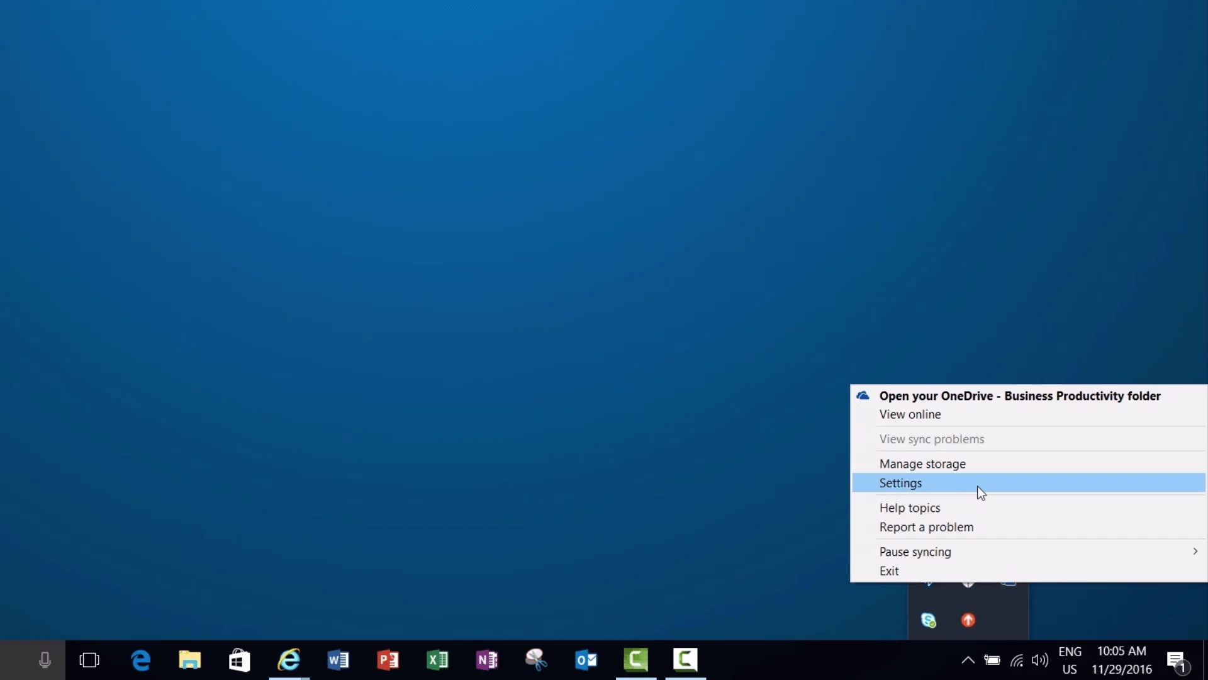Screen dimensions: 1208x680
Task: Expand the Pause syncing submenu
Action: (x=1029, y=552)
